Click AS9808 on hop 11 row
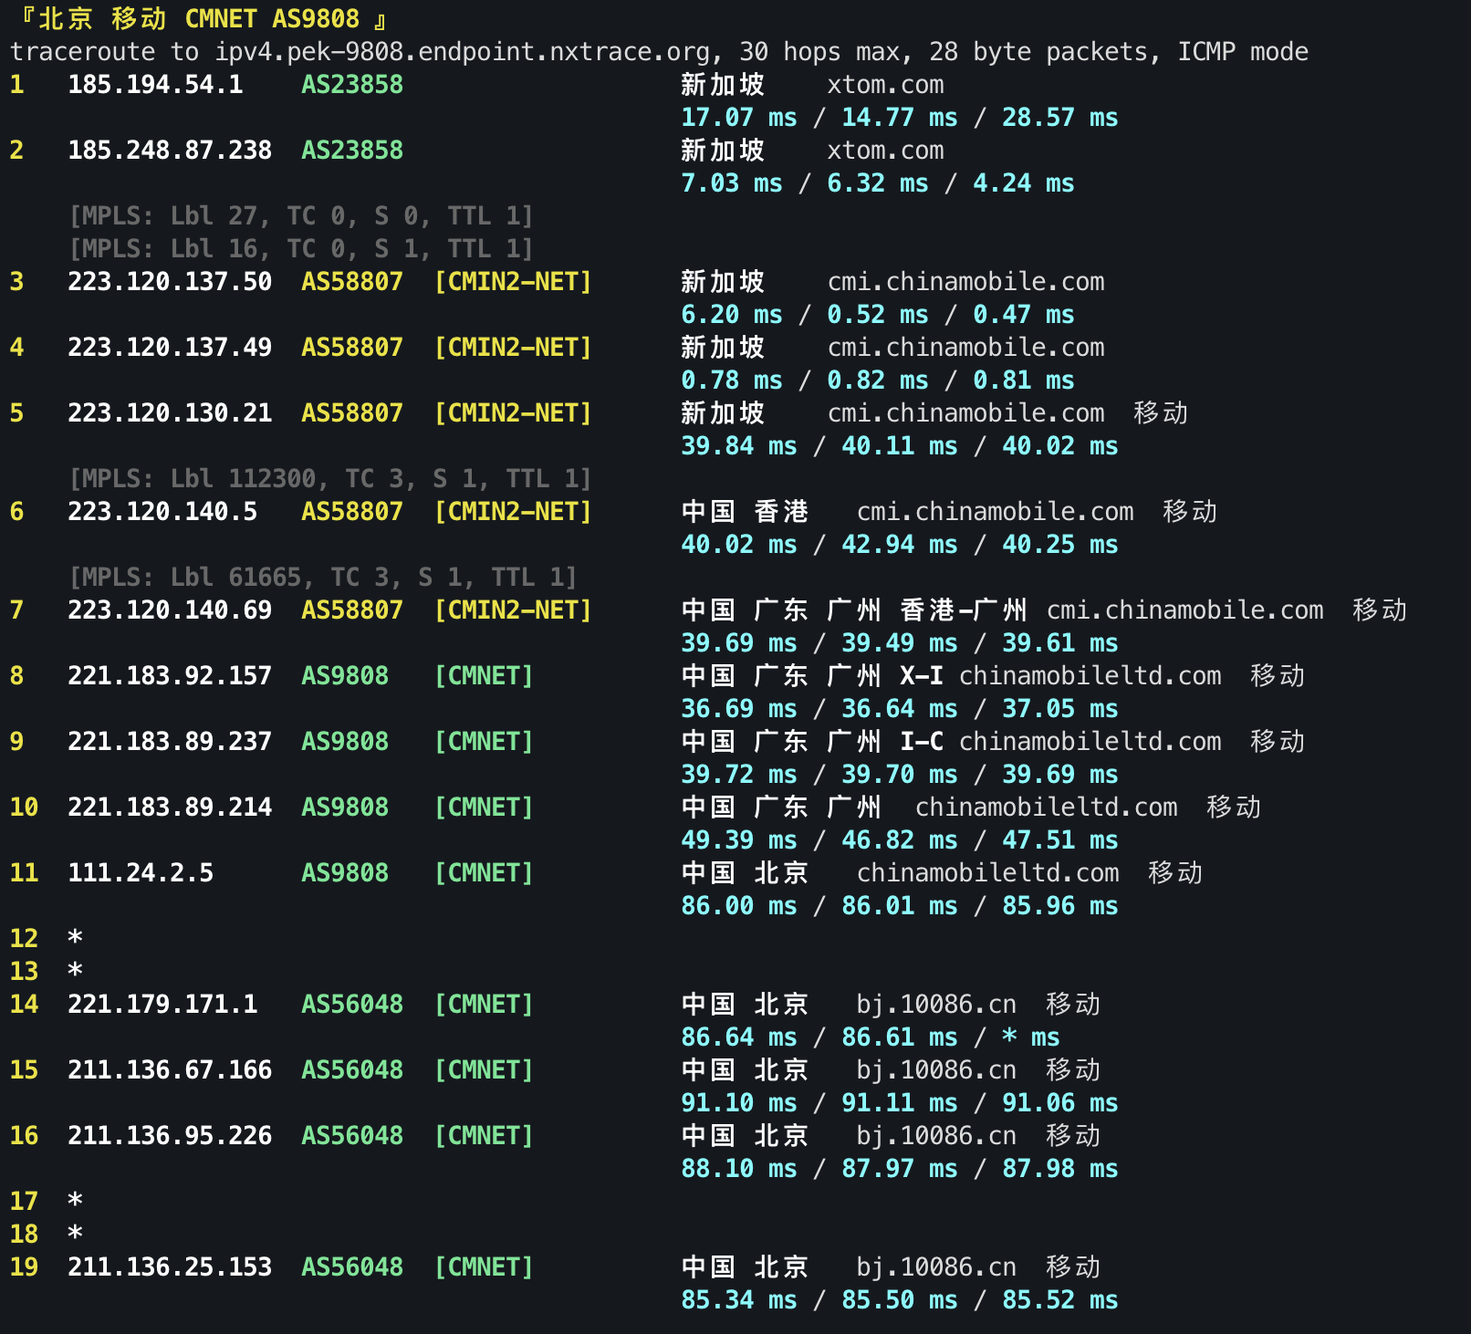The height and width of the screenshot is (1334, 1471). [x=345, y=873]
